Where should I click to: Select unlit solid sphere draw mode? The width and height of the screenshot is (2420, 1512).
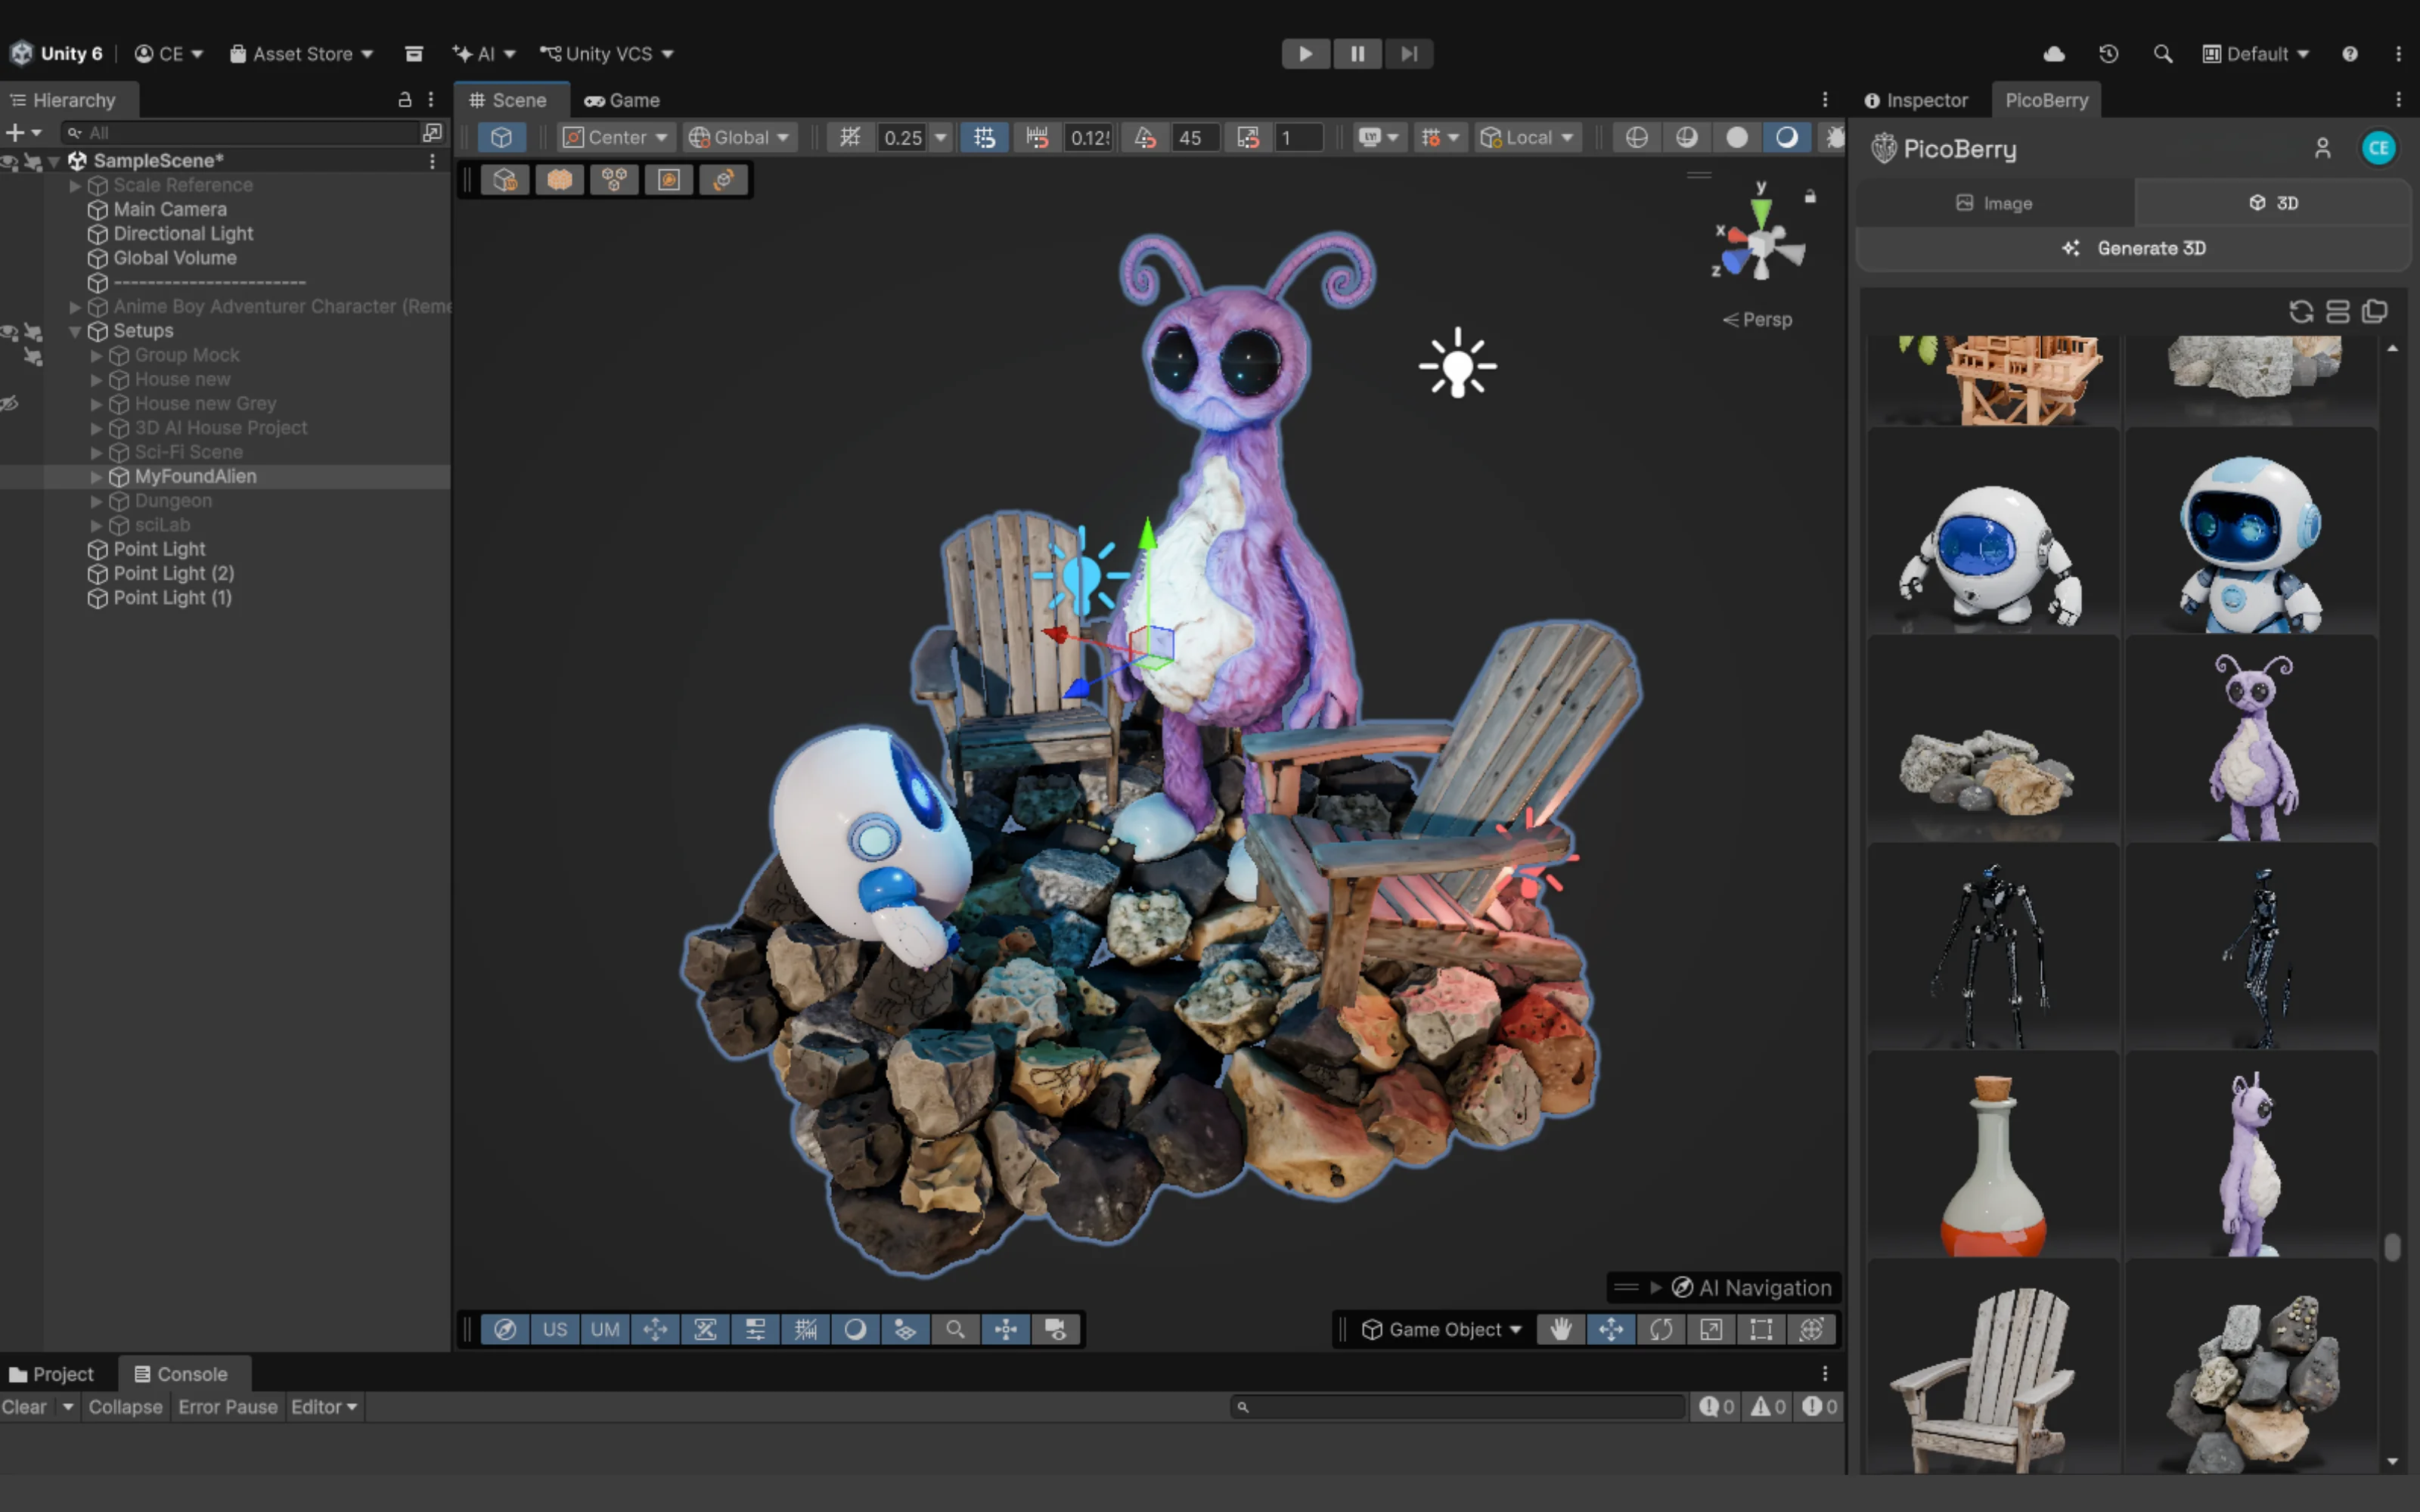[x=1737, y=137]
